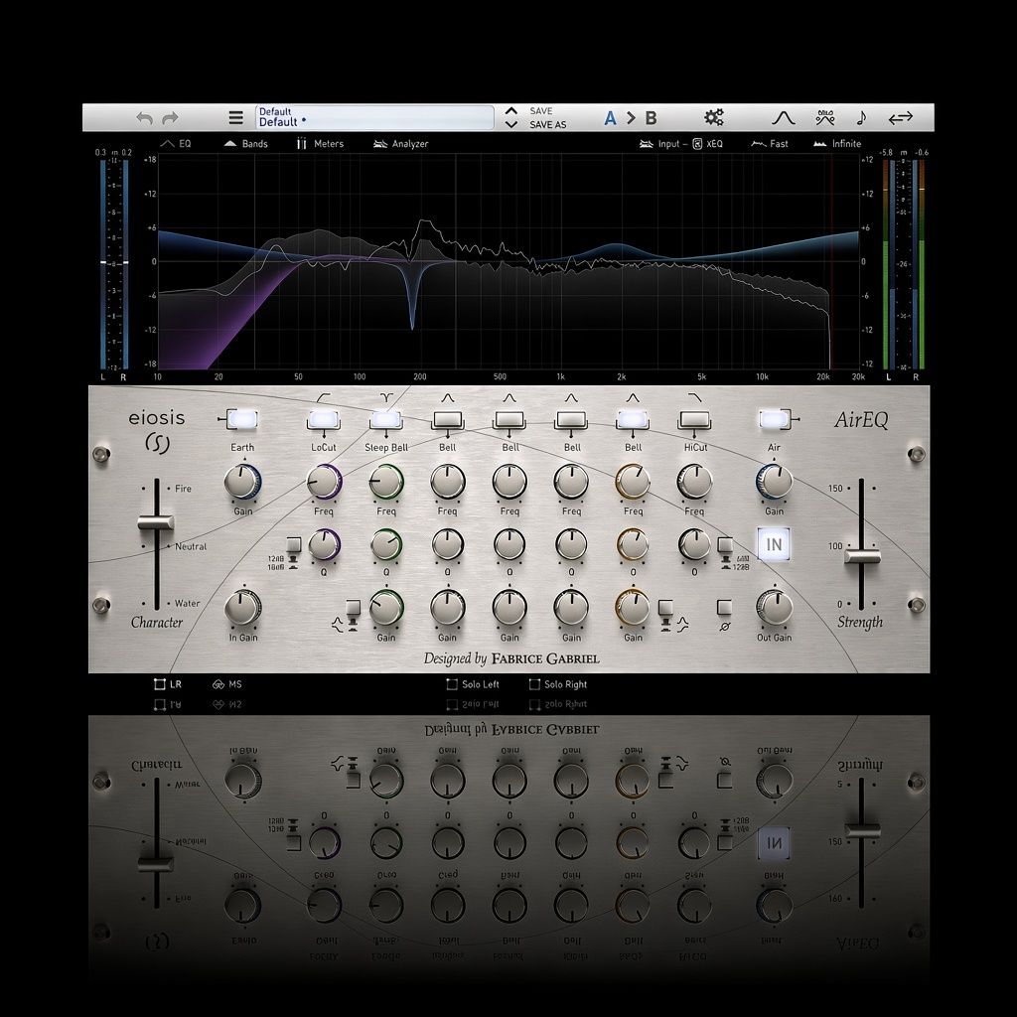Undo the last change
This screenshot has width=1017, height=1017.
(144, 118)
